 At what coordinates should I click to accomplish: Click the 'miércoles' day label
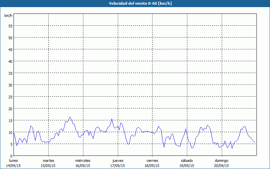[83, 161]
